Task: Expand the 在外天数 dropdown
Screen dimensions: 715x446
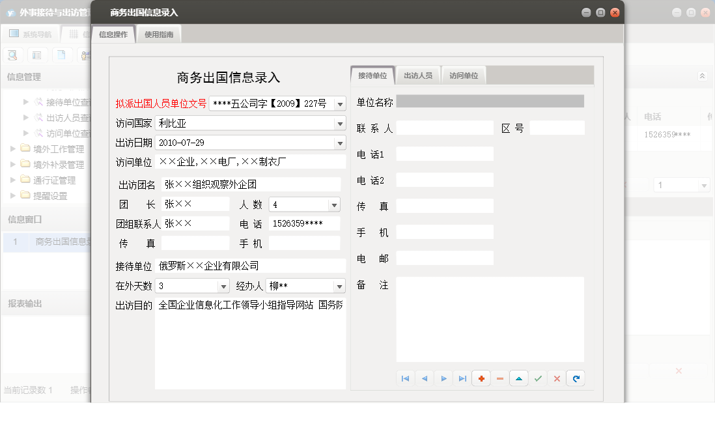Action: 223,286
